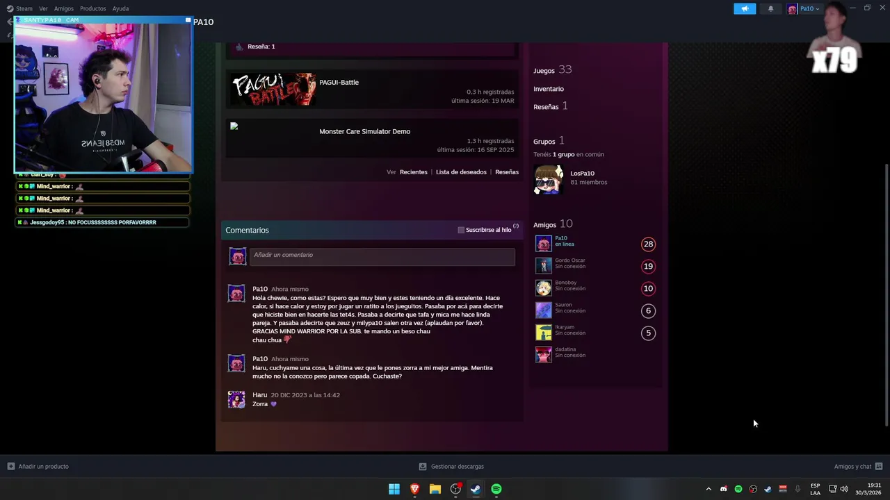The image size is (890, 500).
Task: Click Sauron's level 6 badge
Action: coord(648,310)
